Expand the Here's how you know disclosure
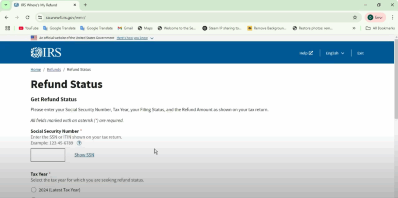 pyautogui.click(x=135, y=38)
